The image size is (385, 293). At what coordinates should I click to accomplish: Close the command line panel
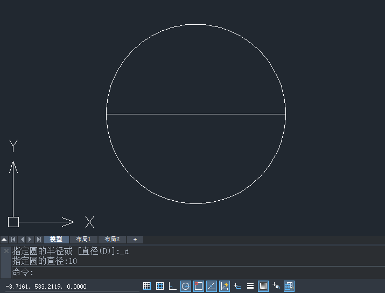tap(6, 251)
